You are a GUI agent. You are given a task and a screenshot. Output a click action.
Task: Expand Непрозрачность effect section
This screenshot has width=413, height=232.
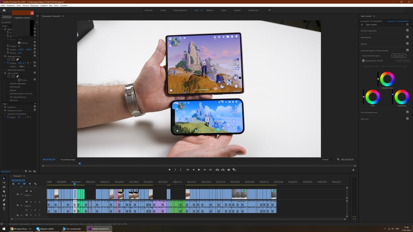[3, 56]
